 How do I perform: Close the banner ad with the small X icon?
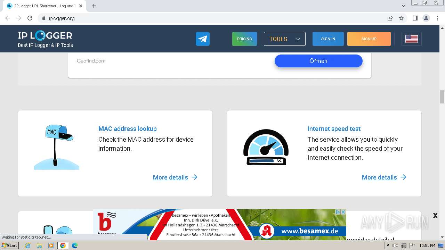(x=343, y=212)
